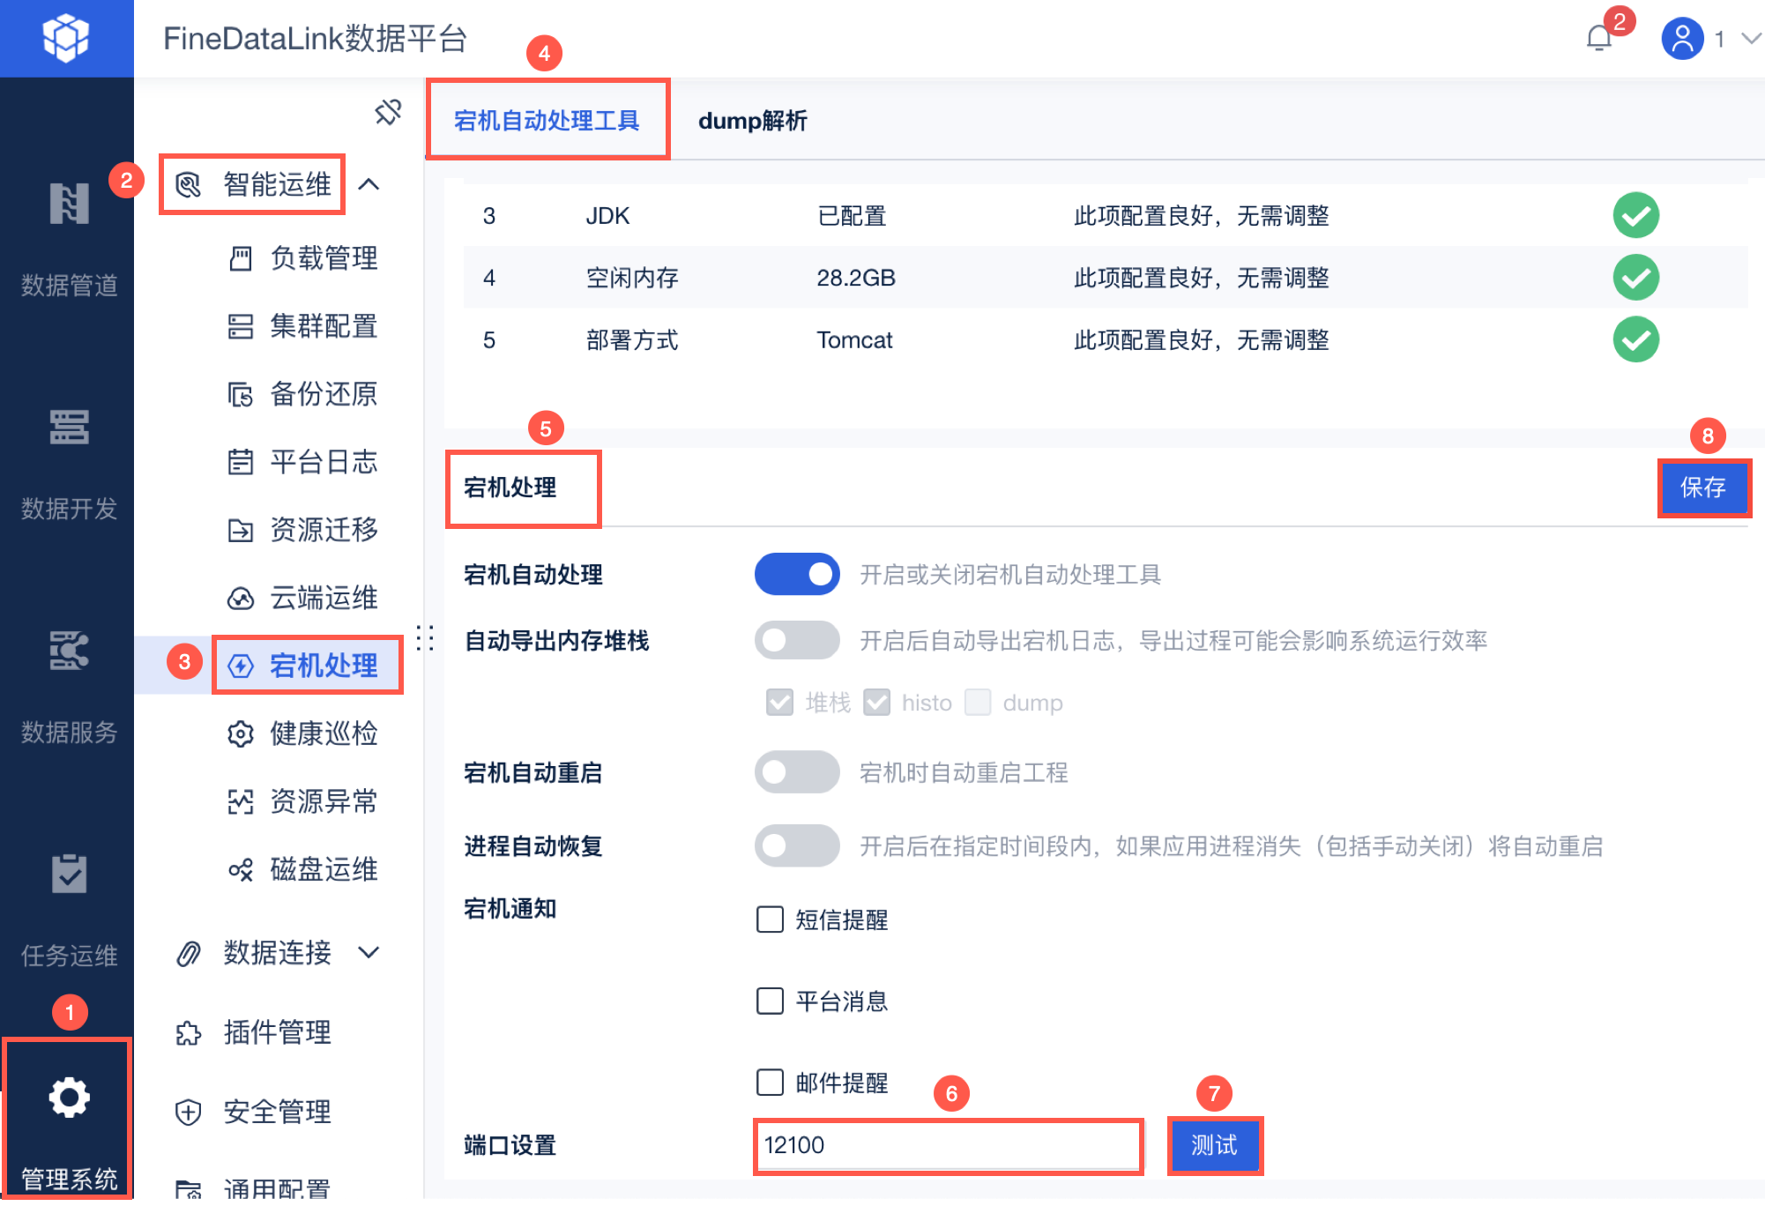Click the user avatar icon
The width and height of the screenshot is (1765, 1206).
click(x=1681, y=39)
